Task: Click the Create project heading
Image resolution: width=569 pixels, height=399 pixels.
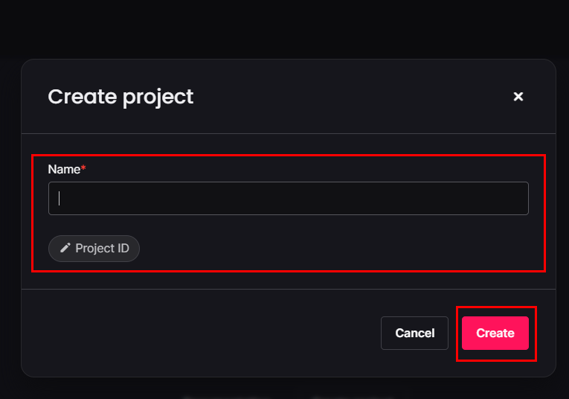Action: [120, 97]
